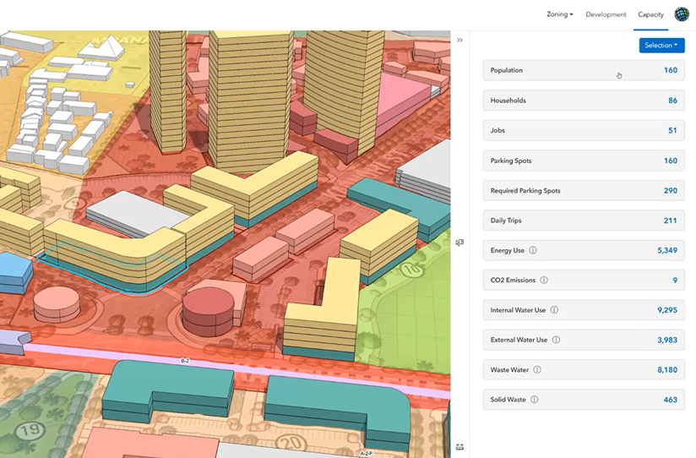Select the Capacity tab
This screenshot has width=696, height=458.
(x=650, y=14)
